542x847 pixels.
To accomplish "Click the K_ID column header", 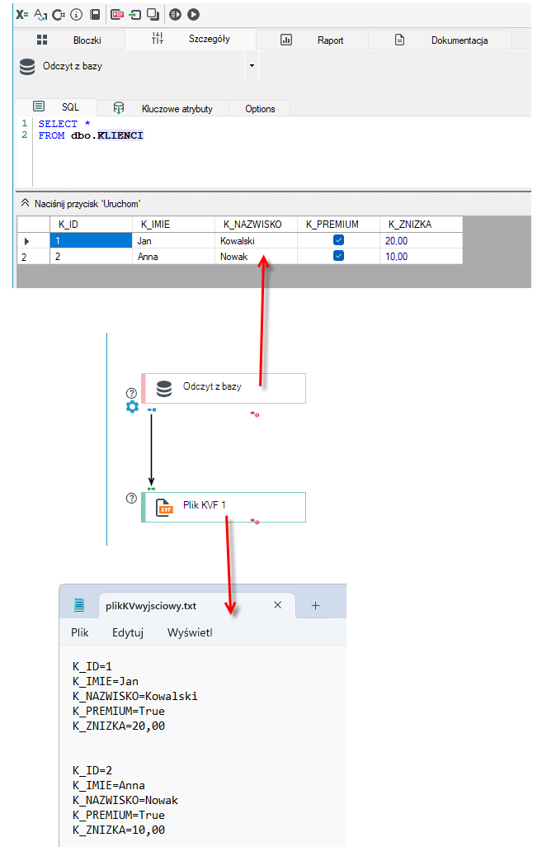I will coord(92,225).
